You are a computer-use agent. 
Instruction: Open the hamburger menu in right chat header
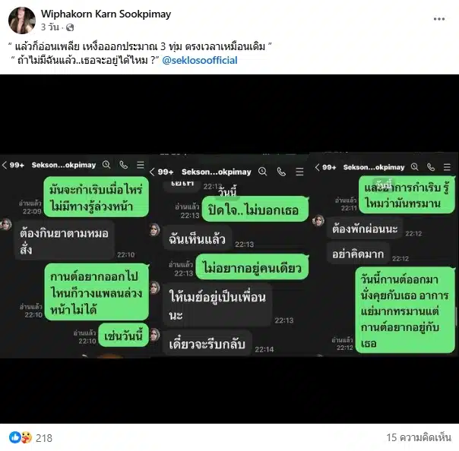click(447, 167)
